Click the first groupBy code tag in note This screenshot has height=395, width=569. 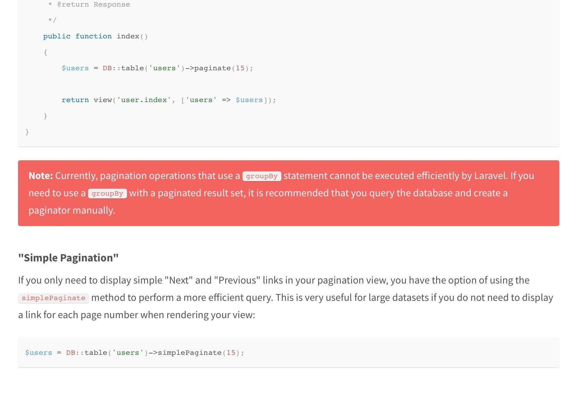pyautogui.click(x=262, y=176)
